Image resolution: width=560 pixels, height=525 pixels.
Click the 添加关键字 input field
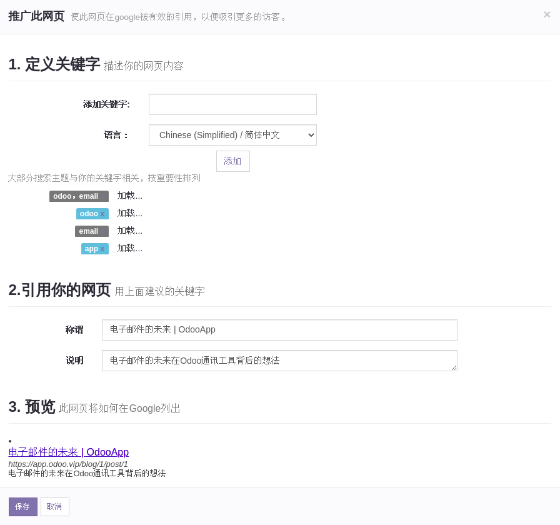coord(232,104)
